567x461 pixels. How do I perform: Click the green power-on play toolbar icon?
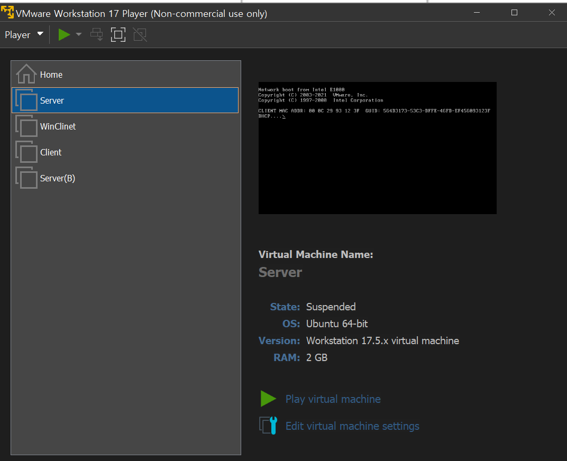(x=64, y=35)
